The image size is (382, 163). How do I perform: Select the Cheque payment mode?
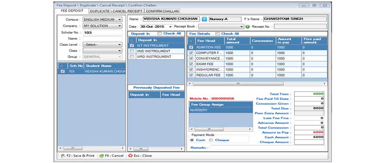[x=211, y=140]
